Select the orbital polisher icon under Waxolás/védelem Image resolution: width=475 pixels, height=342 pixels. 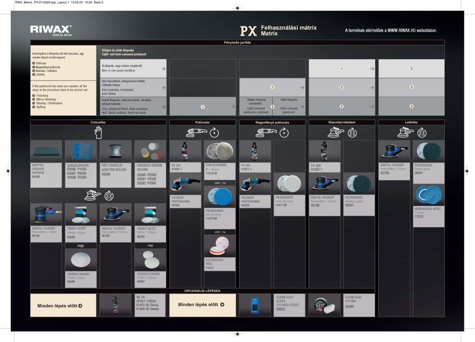(x=336, y=133)
